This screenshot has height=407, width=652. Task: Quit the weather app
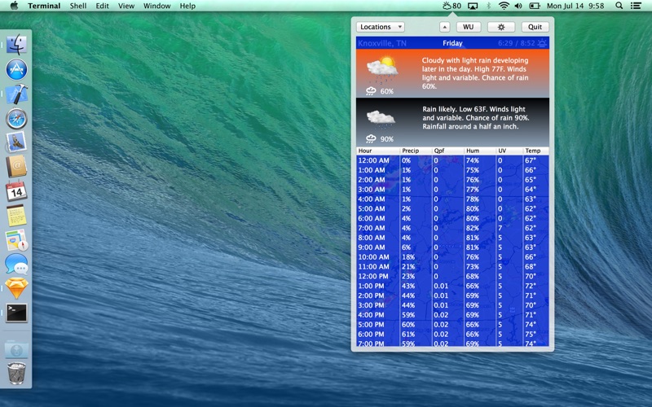(x=535, y=27)
